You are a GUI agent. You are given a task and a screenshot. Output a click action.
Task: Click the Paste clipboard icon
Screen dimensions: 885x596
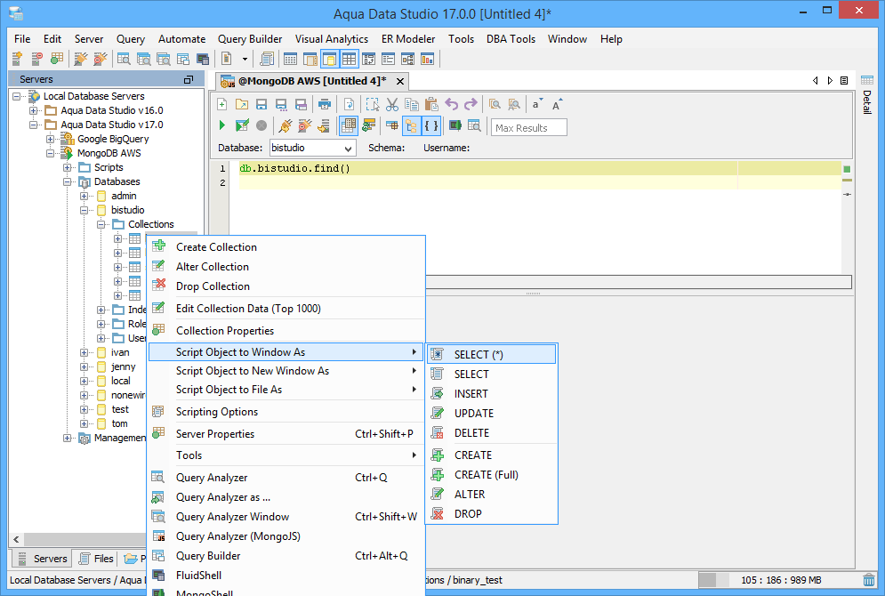click(x=431, y=104)
